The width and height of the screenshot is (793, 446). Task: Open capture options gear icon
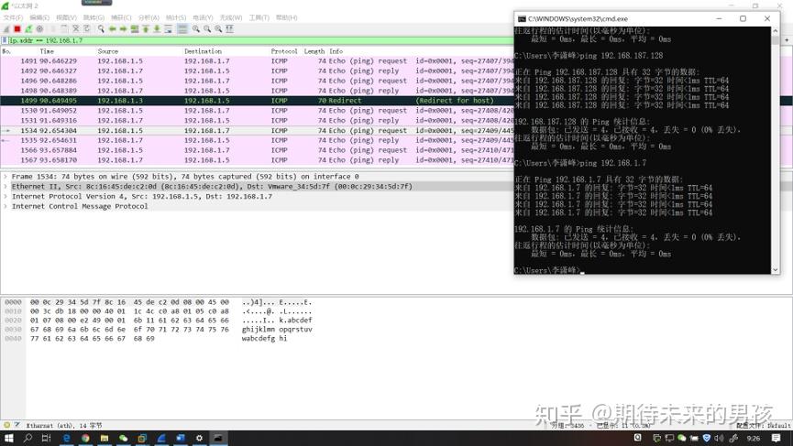[39, 28]
